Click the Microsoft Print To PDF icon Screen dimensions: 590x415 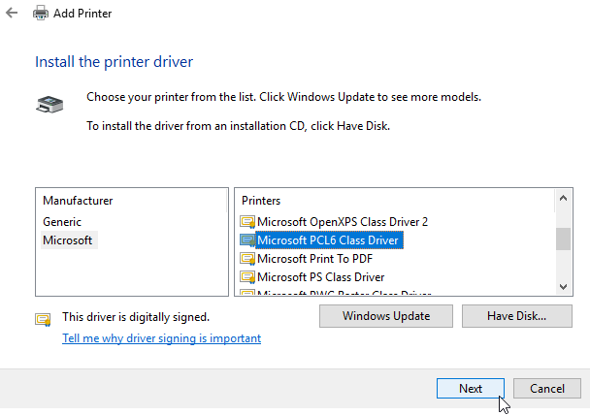247,259
